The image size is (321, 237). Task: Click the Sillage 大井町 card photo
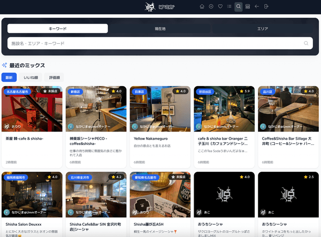[288, 109]
